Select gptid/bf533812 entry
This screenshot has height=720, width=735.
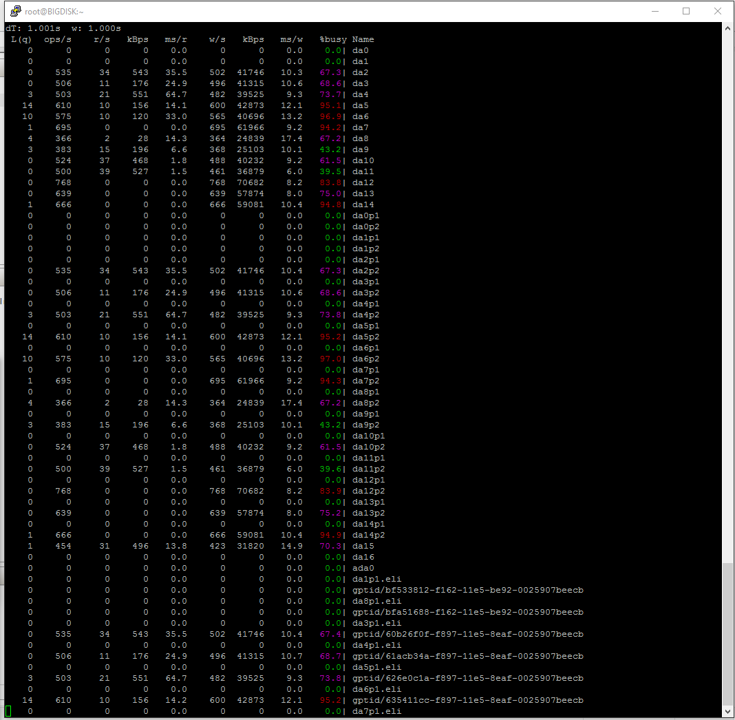pos(468,590)
